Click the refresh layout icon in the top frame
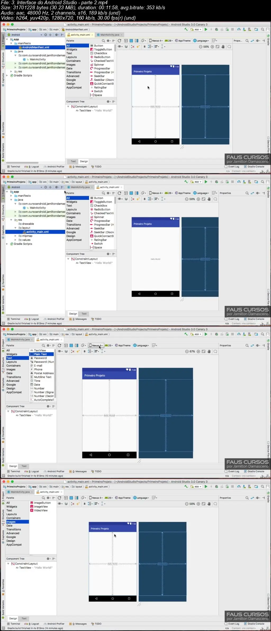Image resolution: width=271 pixels, height=631 pixels. pos(119,41)
